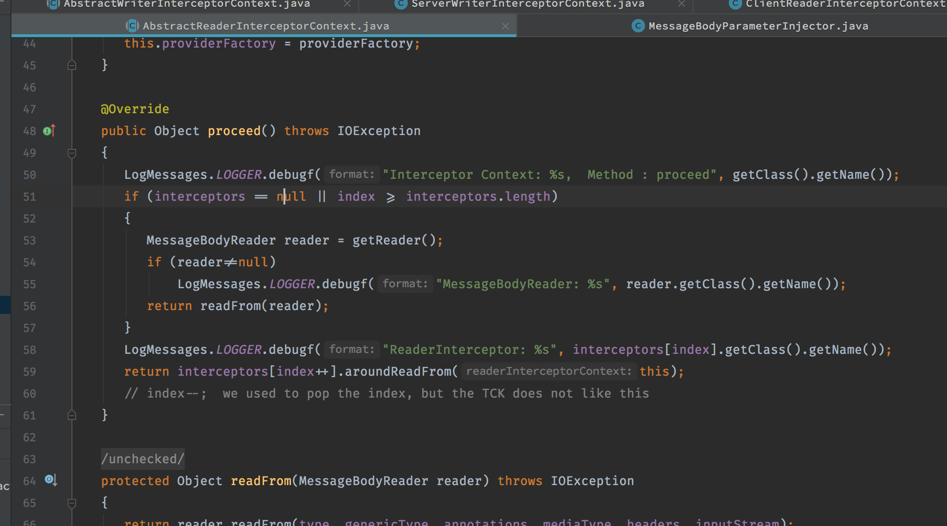Click line number 56 in the gutter

pos(30,306)
